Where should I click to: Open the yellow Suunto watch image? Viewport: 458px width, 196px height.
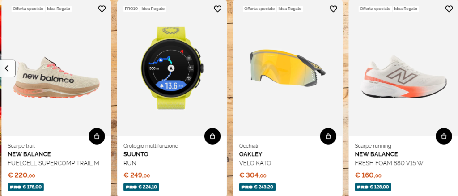[172, 68]
